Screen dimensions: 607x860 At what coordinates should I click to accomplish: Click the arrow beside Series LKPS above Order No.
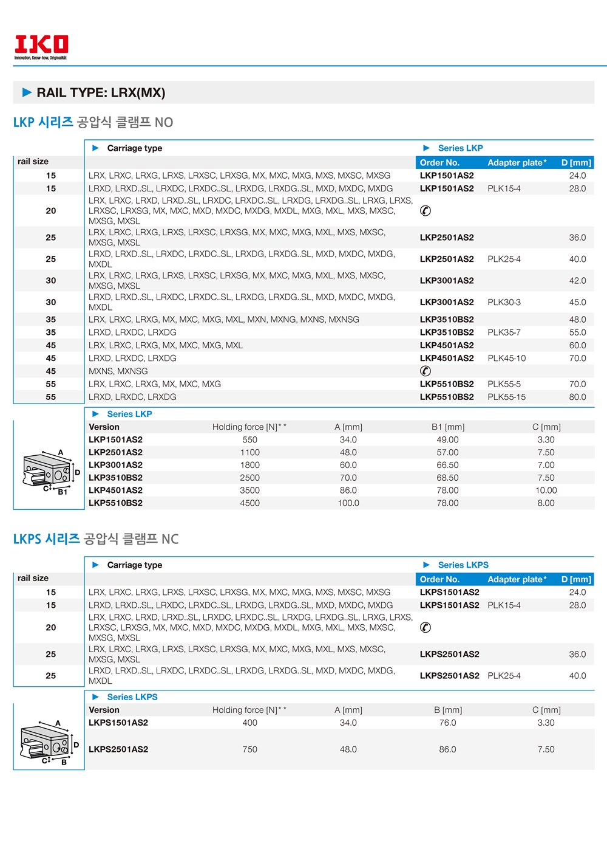(427, 565)
